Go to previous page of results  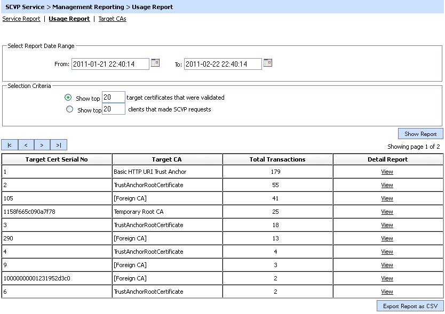coord(26,145)
